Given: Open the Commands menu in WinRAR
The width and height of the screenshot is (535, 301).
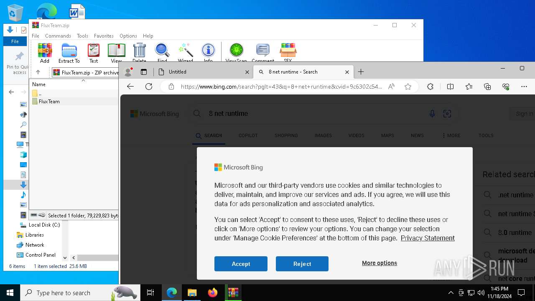Looking at the screenshot, I should click(x=58, y=36).
